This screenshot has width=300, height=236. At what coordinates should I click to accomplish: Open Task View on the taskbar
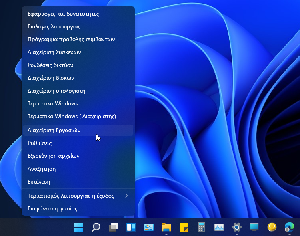click(114, 227)
